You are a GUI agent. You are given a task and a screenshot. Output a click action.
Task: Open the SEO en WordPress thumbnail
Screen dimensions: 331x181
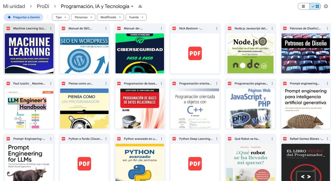click(x=85, y=53)
